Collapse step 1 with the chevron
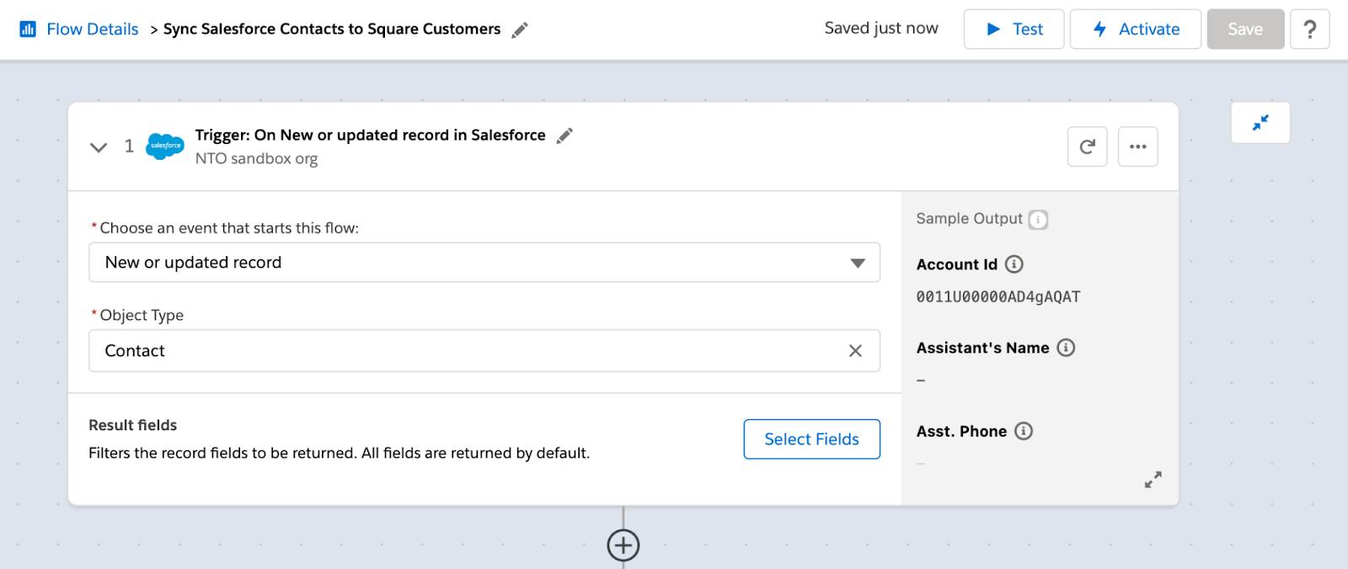Screen dimensions: 1348x569 99,147
